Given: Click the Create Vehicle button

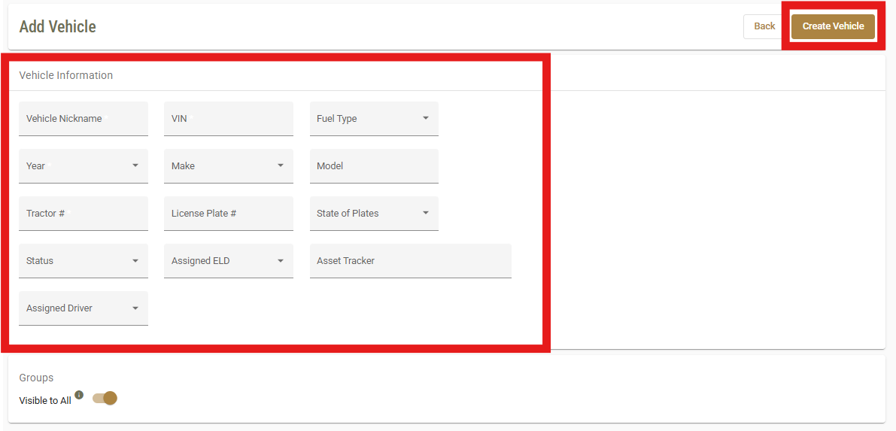Looking at the screenshot, I should [833, 26].
